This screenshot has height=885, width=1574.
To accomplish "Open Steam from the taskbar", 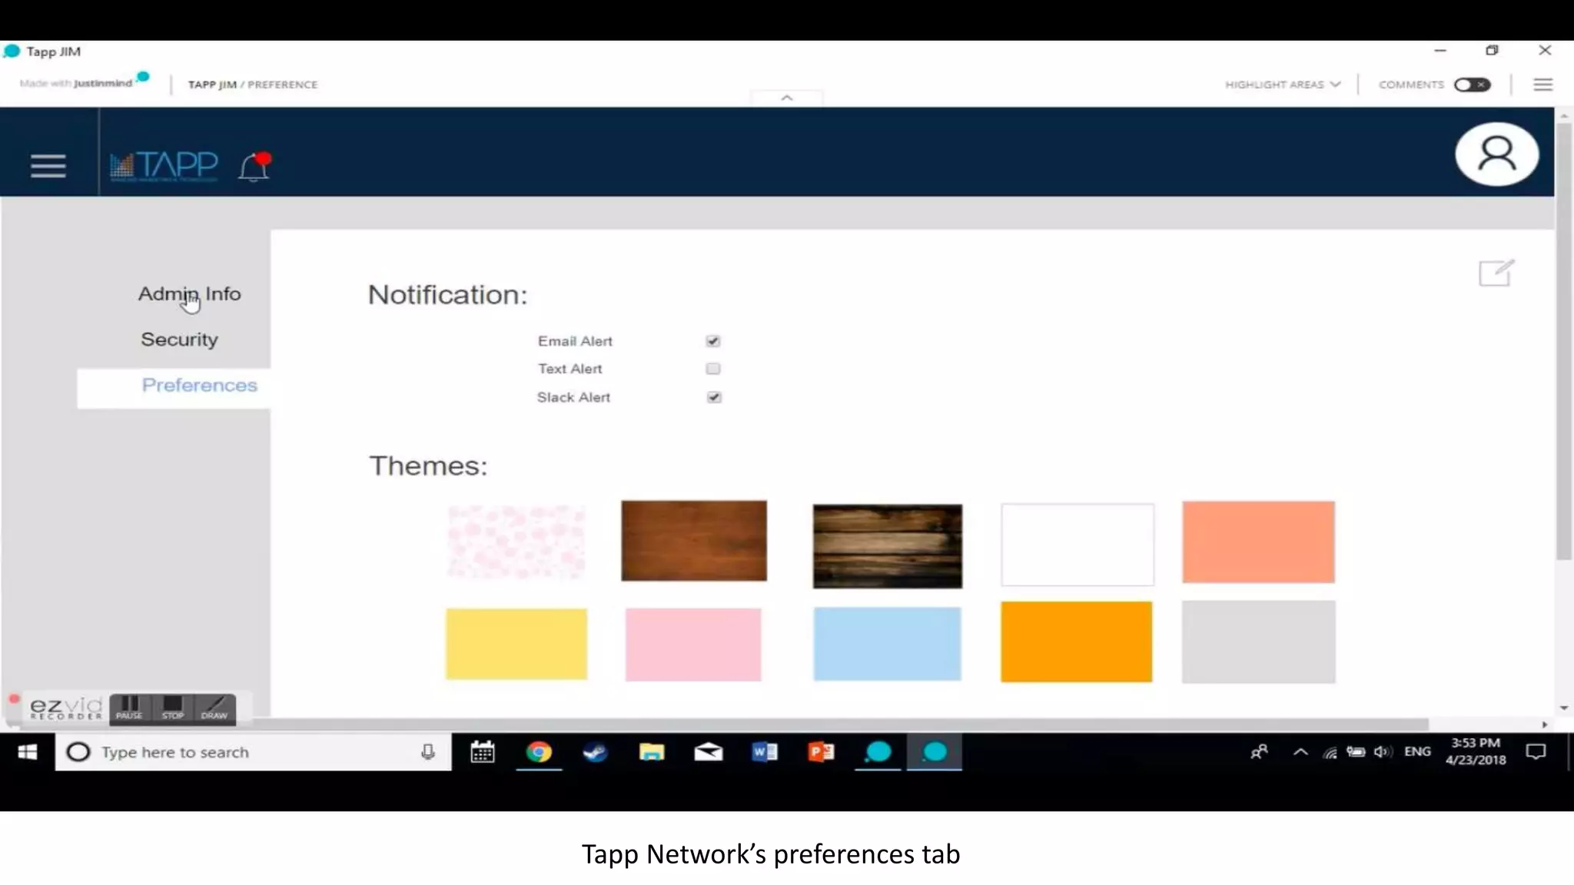I will (596, 752).
